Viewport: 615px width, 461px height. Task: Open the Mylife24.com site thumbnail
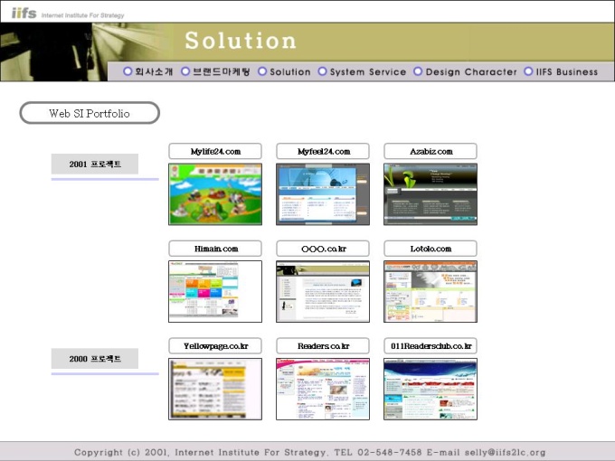click(x=215, y=194)
